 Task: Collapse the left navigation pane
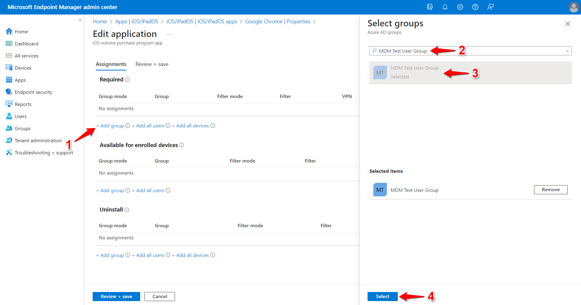(x=80, y=20)
